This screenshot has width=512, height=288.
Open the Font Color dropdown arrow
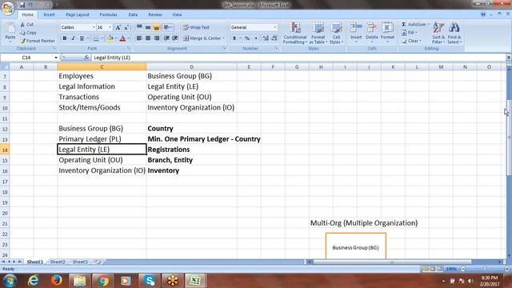point(128,38)
